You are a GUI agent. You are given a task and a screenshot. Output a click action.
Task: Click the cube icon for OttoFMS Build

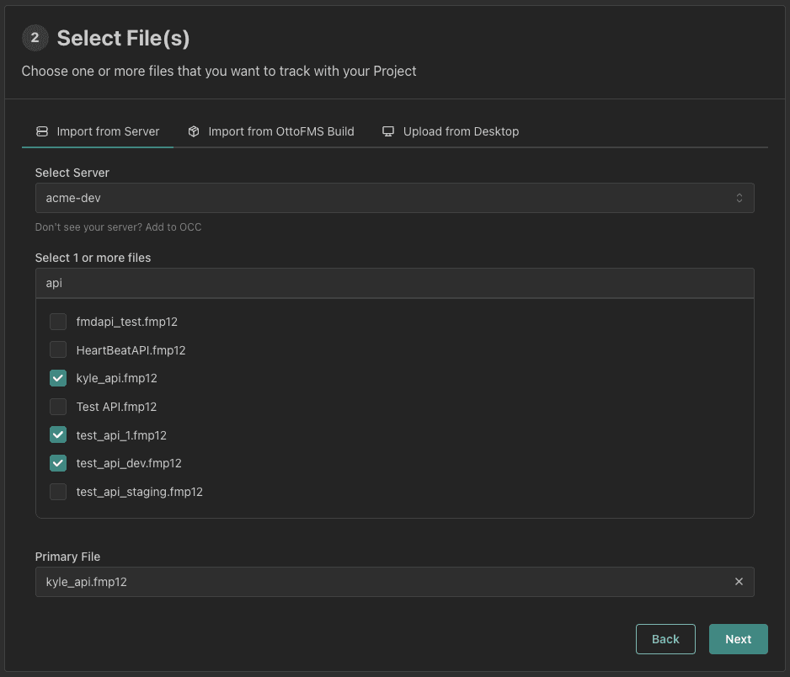(x=194, y=131)
